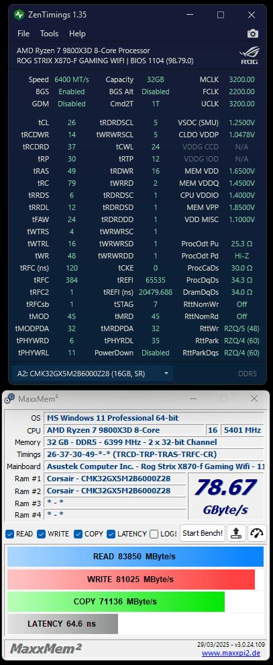
Task: Toggle the COPY checkbox in MaxxMem
Action: click(78, 534)
